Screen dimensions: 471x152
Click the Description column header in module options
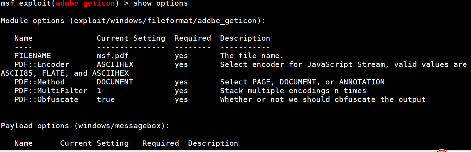click(245, 38)
